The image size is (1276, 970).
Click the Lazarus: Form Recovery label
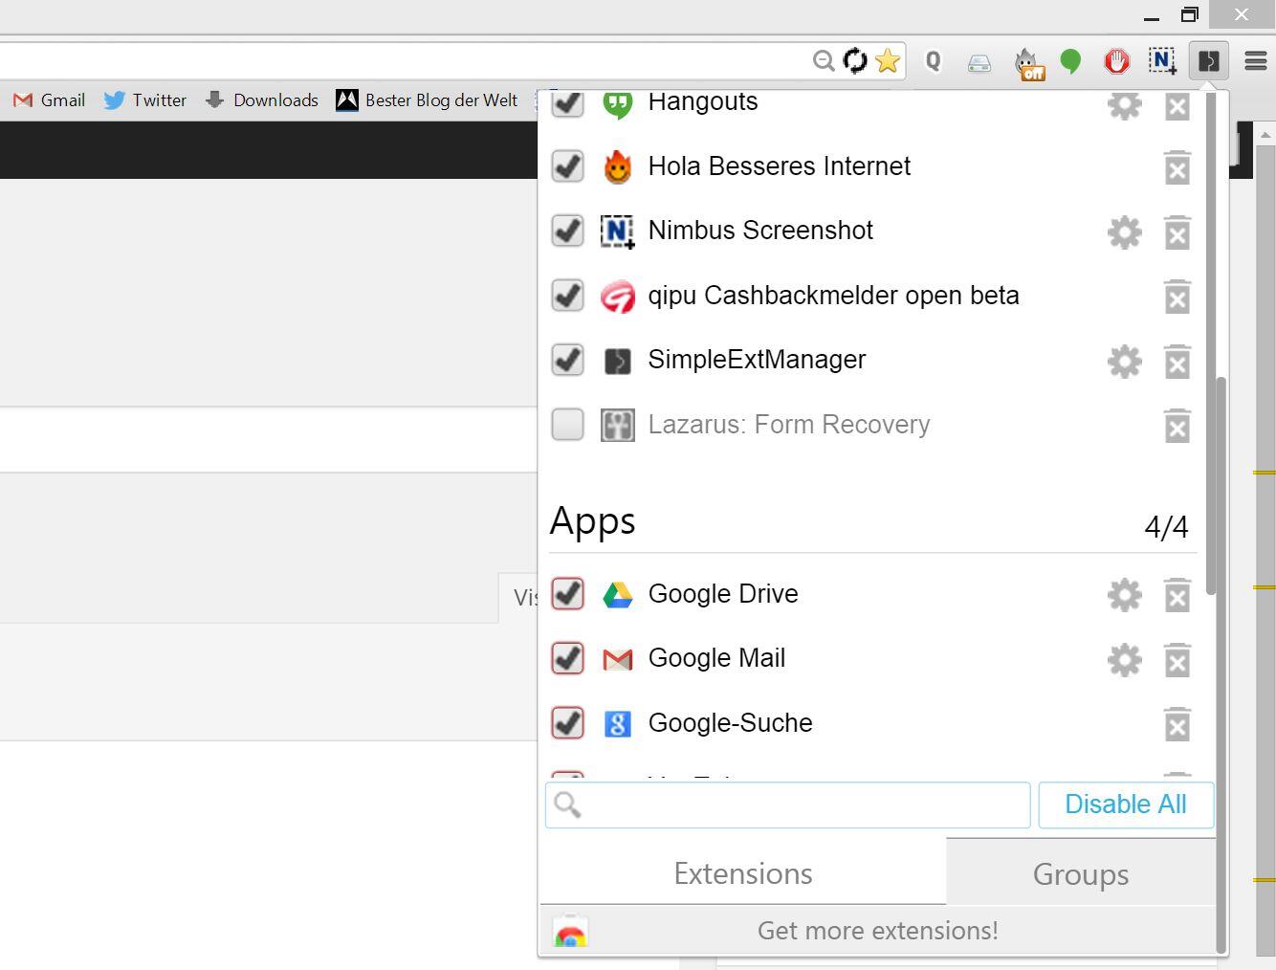pos(789,424)
